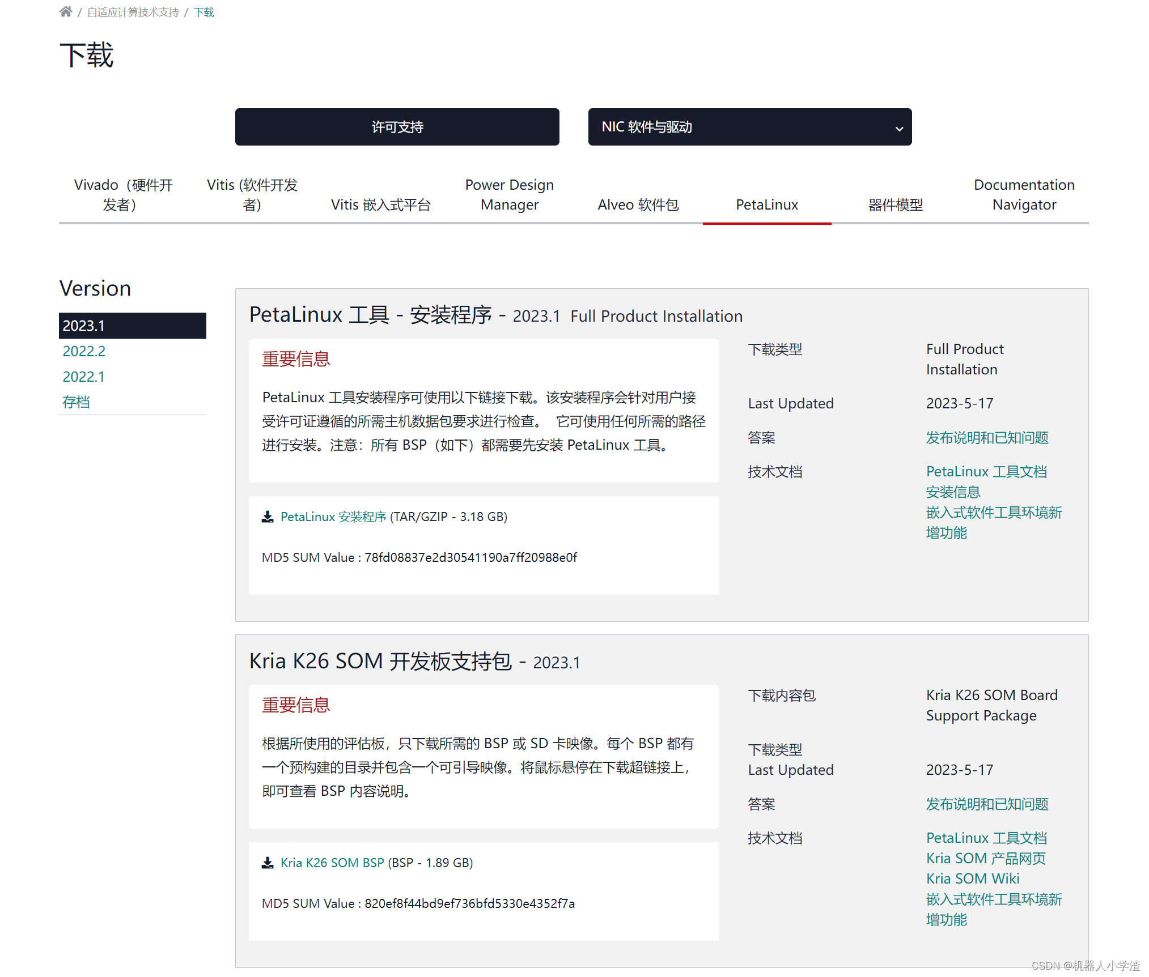This screenshot has width=1149, height=977.
Task: Switch to the Alveo 软件包 tab
Action: [638, 204]
